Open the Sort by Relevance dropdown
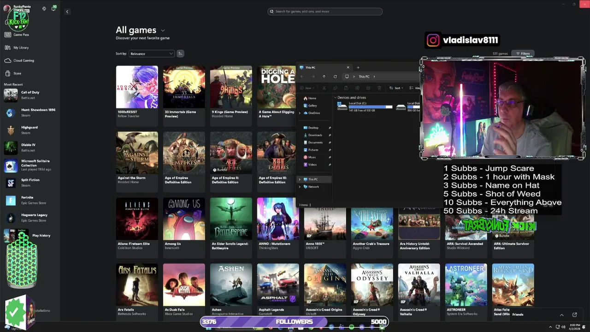This screenshot has width=590, height=332. pyautogui.click(x=151, y=53)
